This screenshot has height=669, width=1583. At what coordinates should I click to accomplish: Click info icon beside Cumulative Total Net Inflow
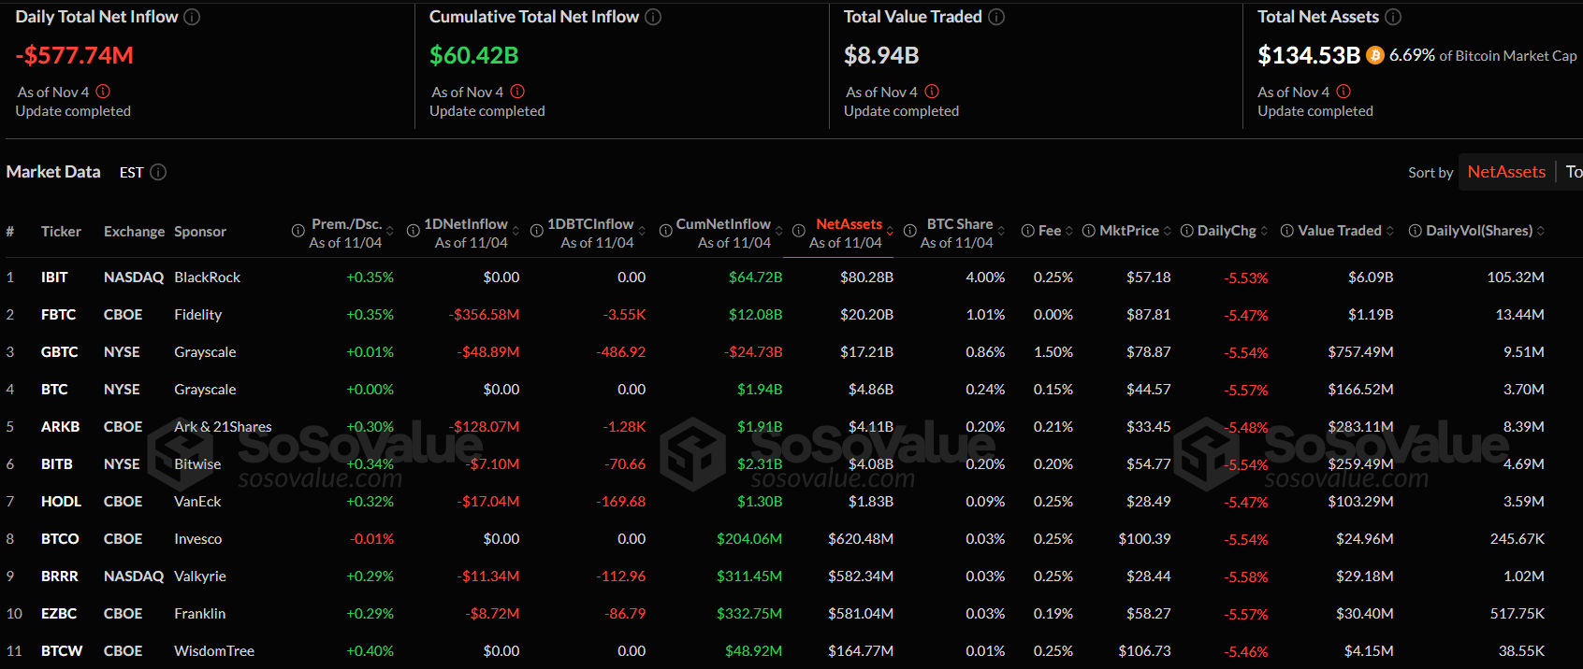pos(653,17)
